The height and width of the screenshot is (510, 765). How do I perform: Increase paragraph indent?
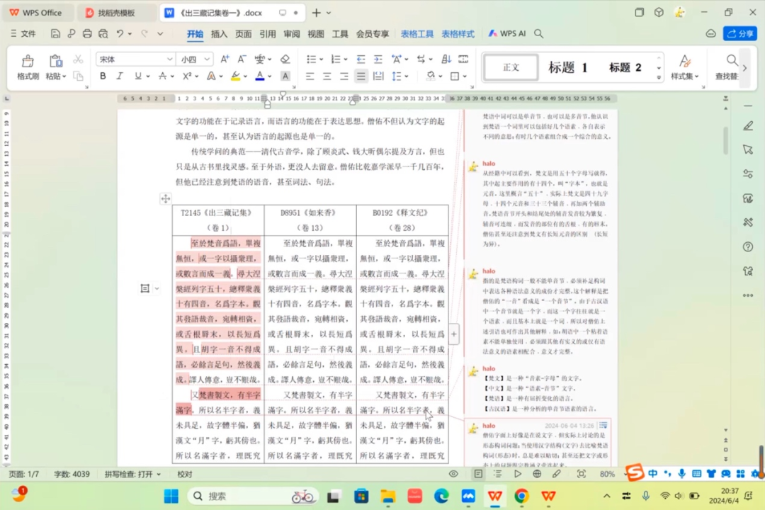(378, 59)
